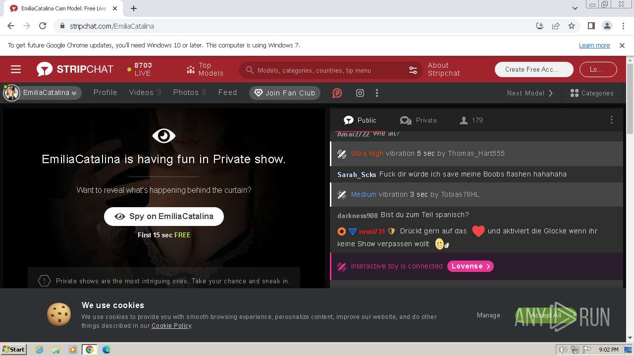
Task: Go back in browser
Action: 11,26
